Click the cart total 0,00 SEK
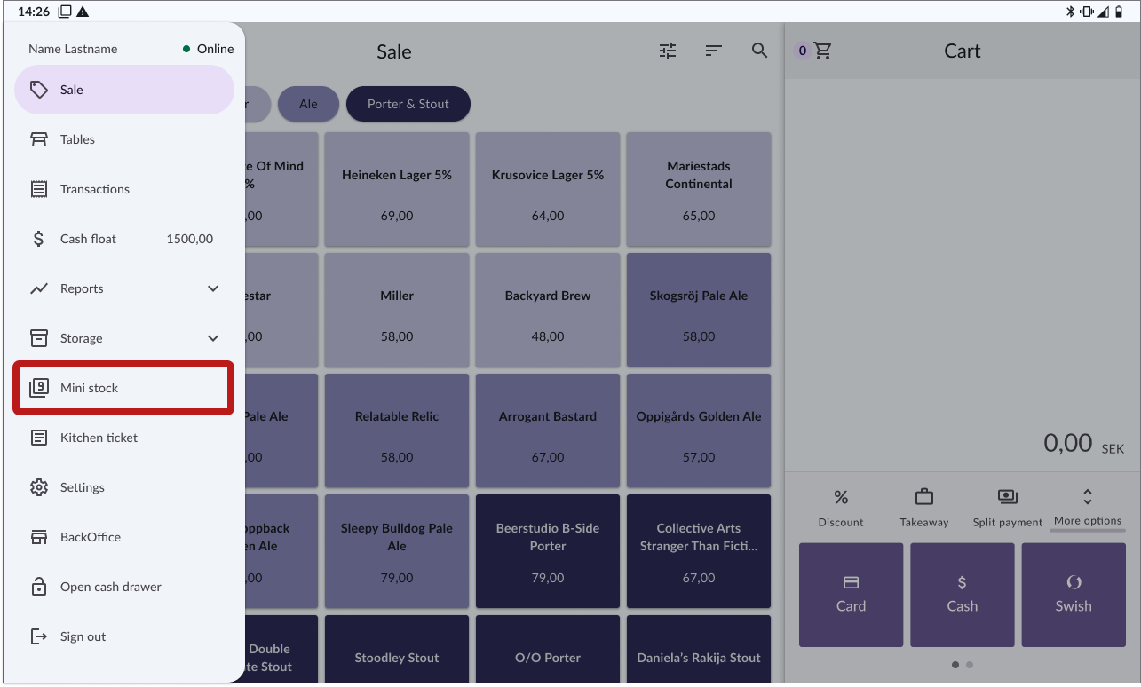1141x687 pixels. point(1084,443)
